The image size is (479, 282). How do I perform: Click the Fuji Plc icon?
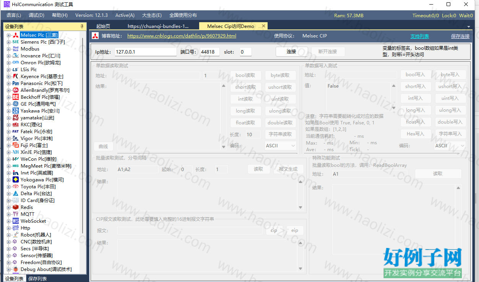(16, 145)
